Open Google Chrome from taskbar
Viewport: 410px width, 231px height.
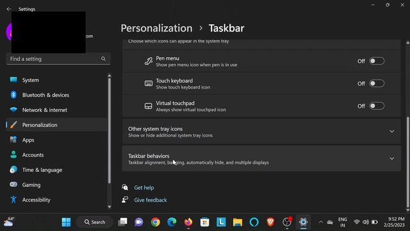[x=155, y=222]
